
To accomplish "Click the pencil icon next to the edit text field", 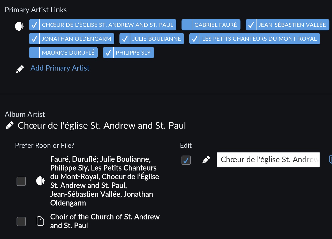I will pos(206,160).
